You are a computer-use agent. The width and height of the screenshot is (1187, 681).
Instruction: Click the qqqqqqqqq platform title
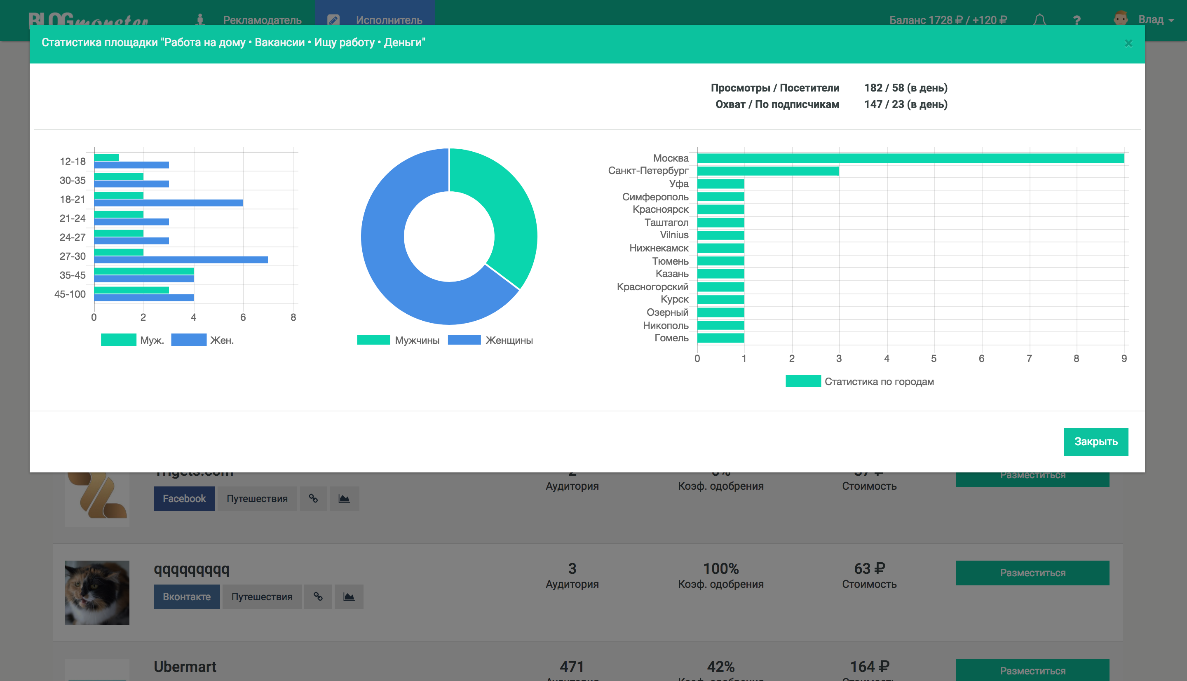(x=192, y=569)
